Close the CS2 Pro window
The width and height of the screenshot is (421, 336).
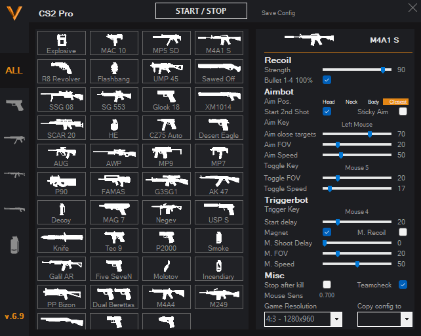(412, 7)
